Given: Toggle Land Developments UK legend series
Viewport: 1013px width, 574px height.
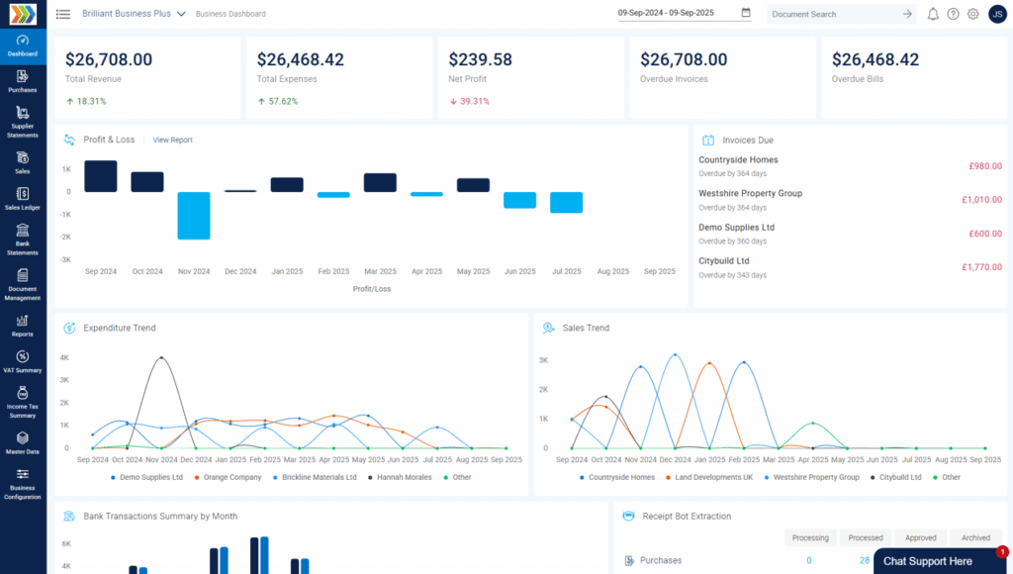Looking at the screenshot, I should coord(709,477).
